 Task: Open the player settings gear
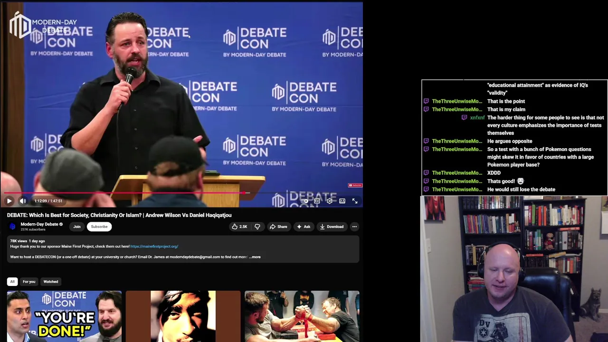coord(330,201)
